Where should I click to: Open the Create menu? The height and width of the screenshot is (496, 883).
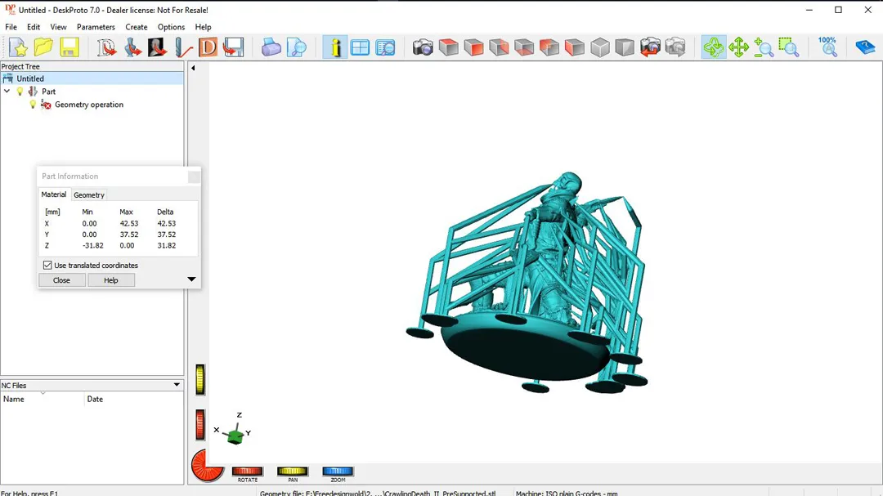pos(137,27)
